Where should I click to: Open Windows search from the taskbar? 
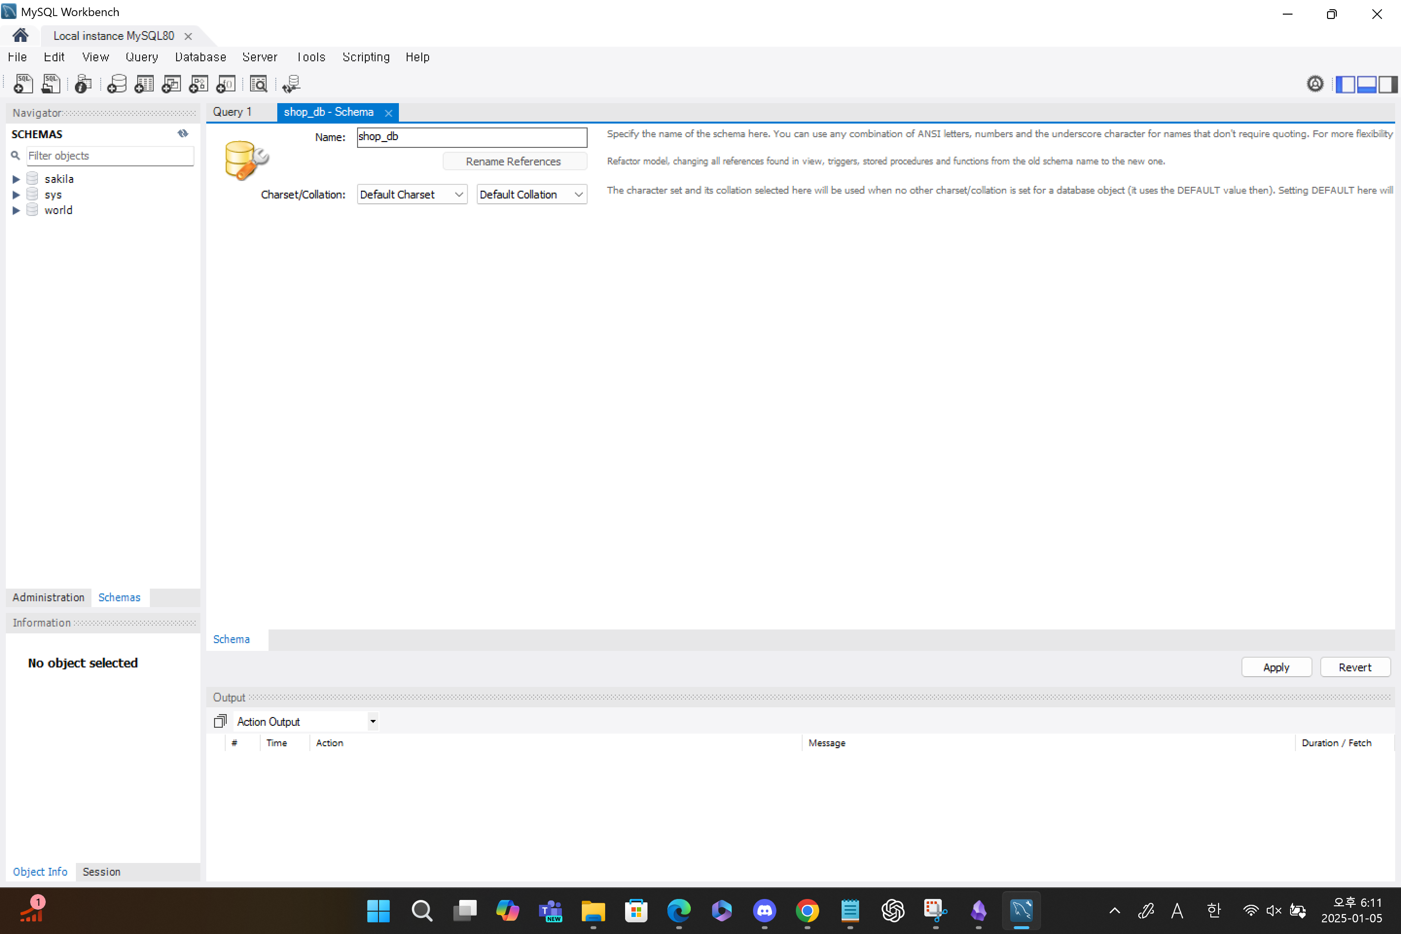[422, 911]
